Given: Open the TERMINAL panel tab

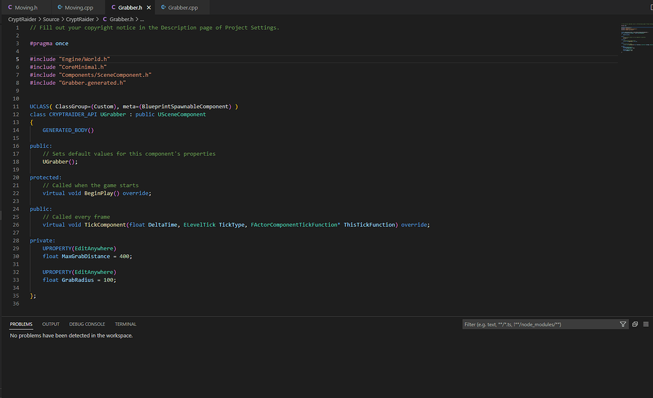Looking at the screenshot, I should click(x=126, y=324).
